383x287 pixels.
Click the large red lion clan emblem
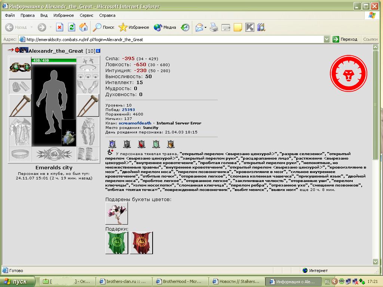348,74
